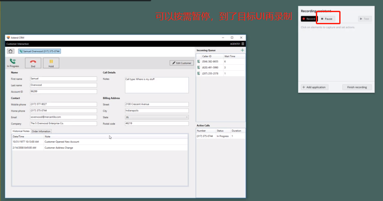Select active call (317) 375-0744 row
Screen dimensions: 383x201
(x=221, y=136)
